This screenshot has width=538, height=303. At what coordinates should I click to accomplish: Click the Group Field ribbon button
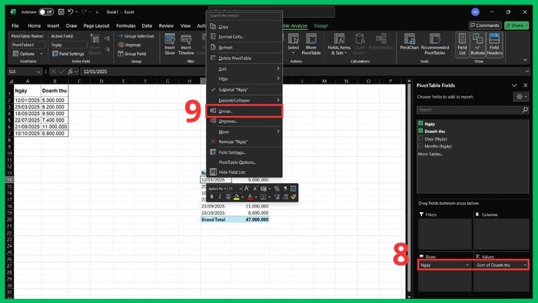132,54
